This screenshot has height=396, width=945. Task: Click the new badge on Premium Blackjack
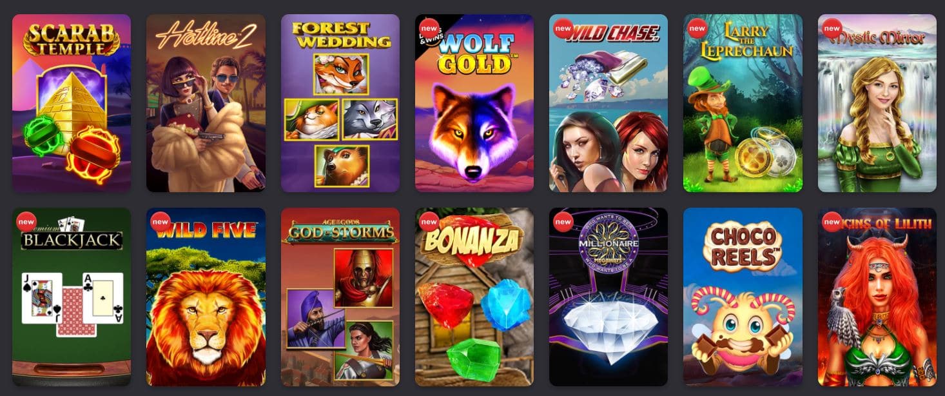click(x=26, y=222)
